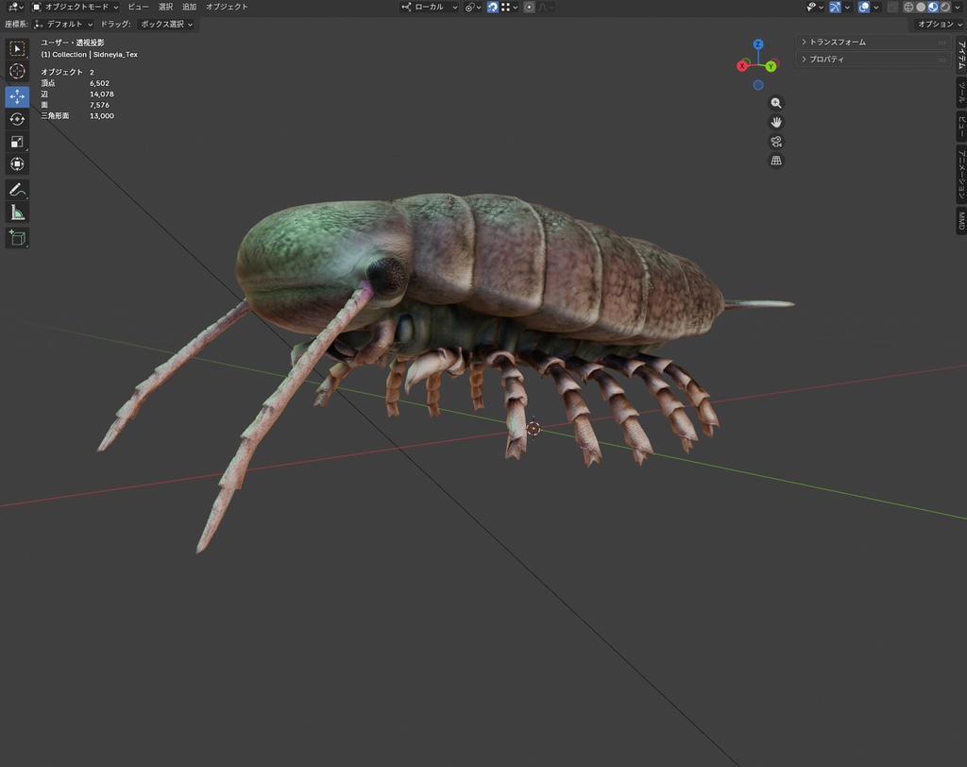Switch to the MMD sidebar tab
Viewport: 967px width, 767px height.
click(960, 220)
